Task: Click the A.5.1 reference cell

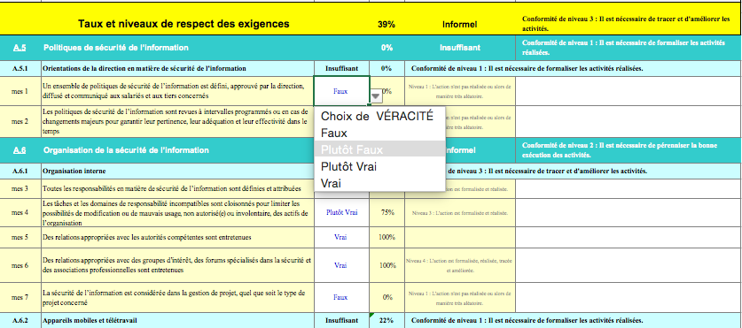Action: [x=20, y=68]
